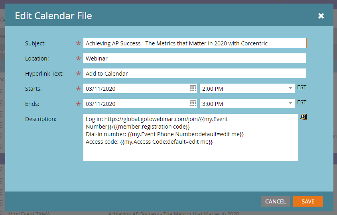Image resolution: width=337 pixels, height=215 pixels.
Task: Click the Ends date text field
Action: point(136,104)
